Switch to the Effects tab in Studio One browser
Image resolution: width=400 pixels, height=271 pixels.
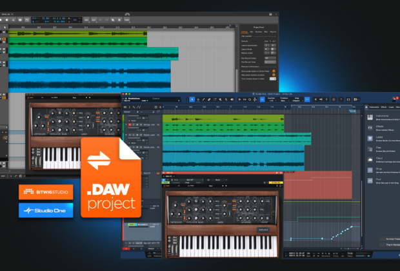[x=384, y=107]
